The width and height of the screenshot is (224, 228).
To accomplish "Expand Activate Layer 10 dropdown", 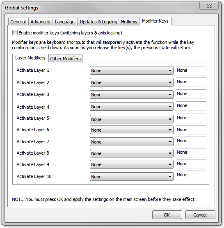I will 132,177.
